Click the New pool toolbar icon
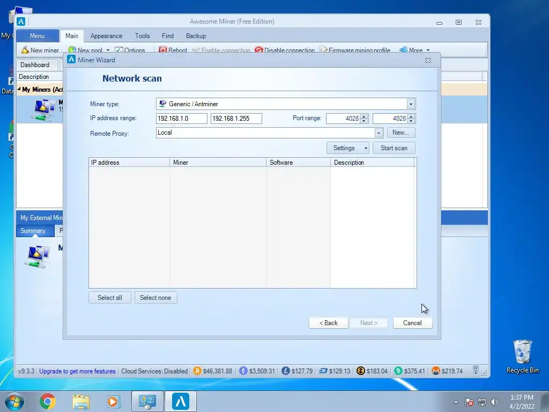 pyautogui.click(x=72, y=50)
